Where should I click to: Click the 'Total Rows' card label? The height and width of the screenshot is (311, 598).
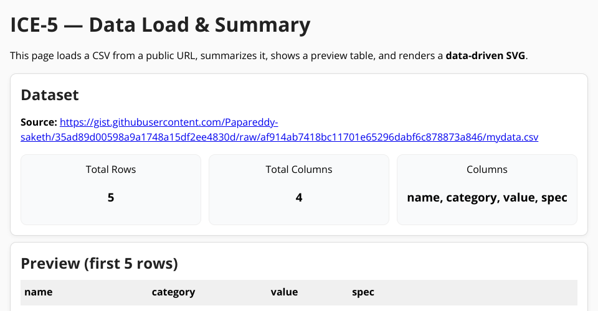111,169
